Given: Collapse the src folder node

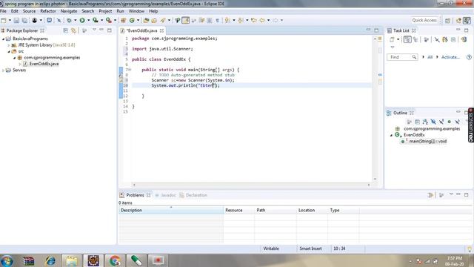Looking at the screenshot, I should (9, 51).
